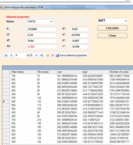Click the K' field with 1245

(x=80, y=29)
